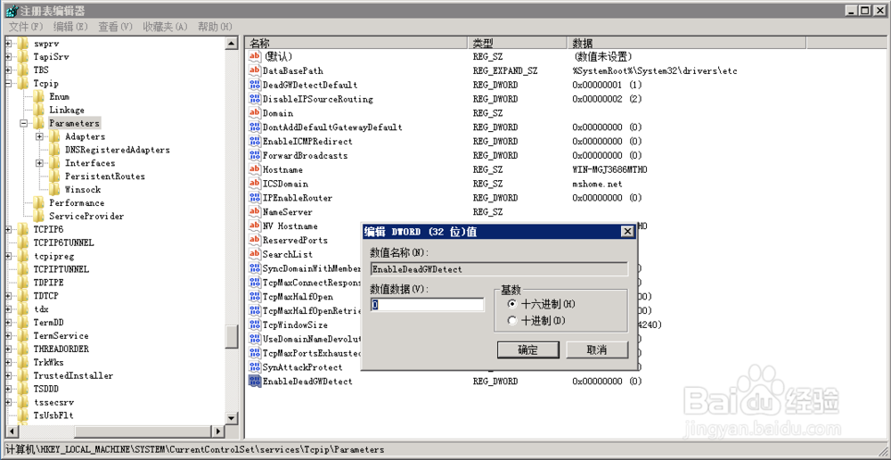Click the 数值数据 value input field
The width and height of the screenshot is (891, 460).
pos(427,305)
